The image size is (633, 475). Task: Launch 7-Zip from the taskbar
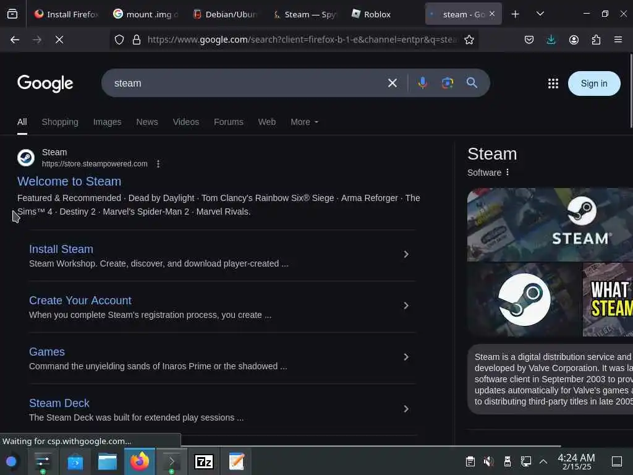pos(204,461)
